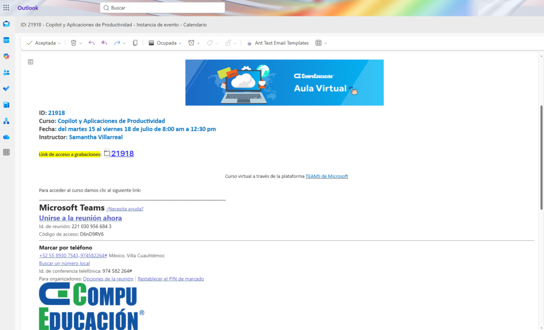544x330 pixels.
Task: Click the Forward arrow icon
Action: coord(117,43)
